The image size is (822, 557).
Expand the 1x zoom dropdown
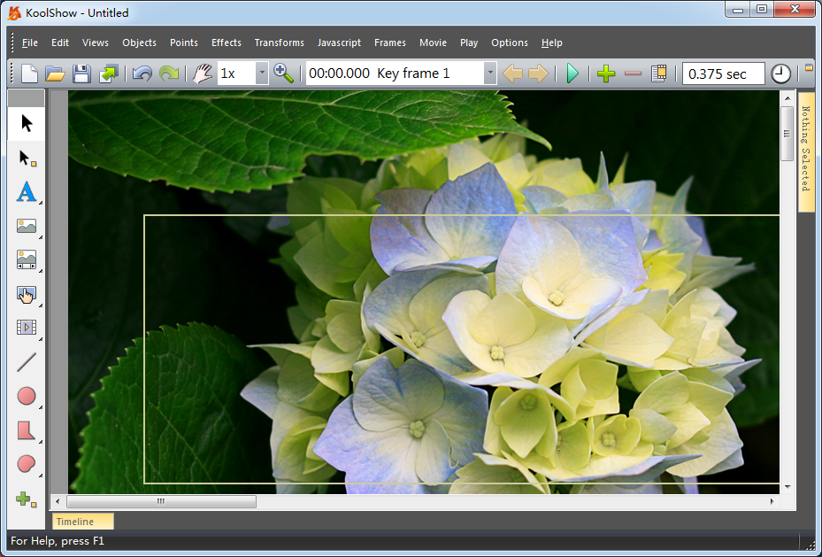pyautogui.click(x=261, y=73)
